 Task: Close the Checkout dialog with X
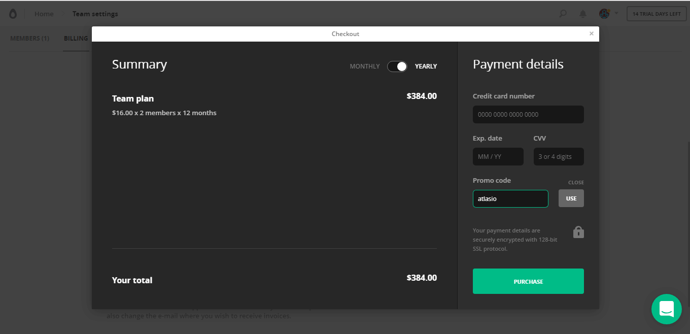[x=591, y=34]
